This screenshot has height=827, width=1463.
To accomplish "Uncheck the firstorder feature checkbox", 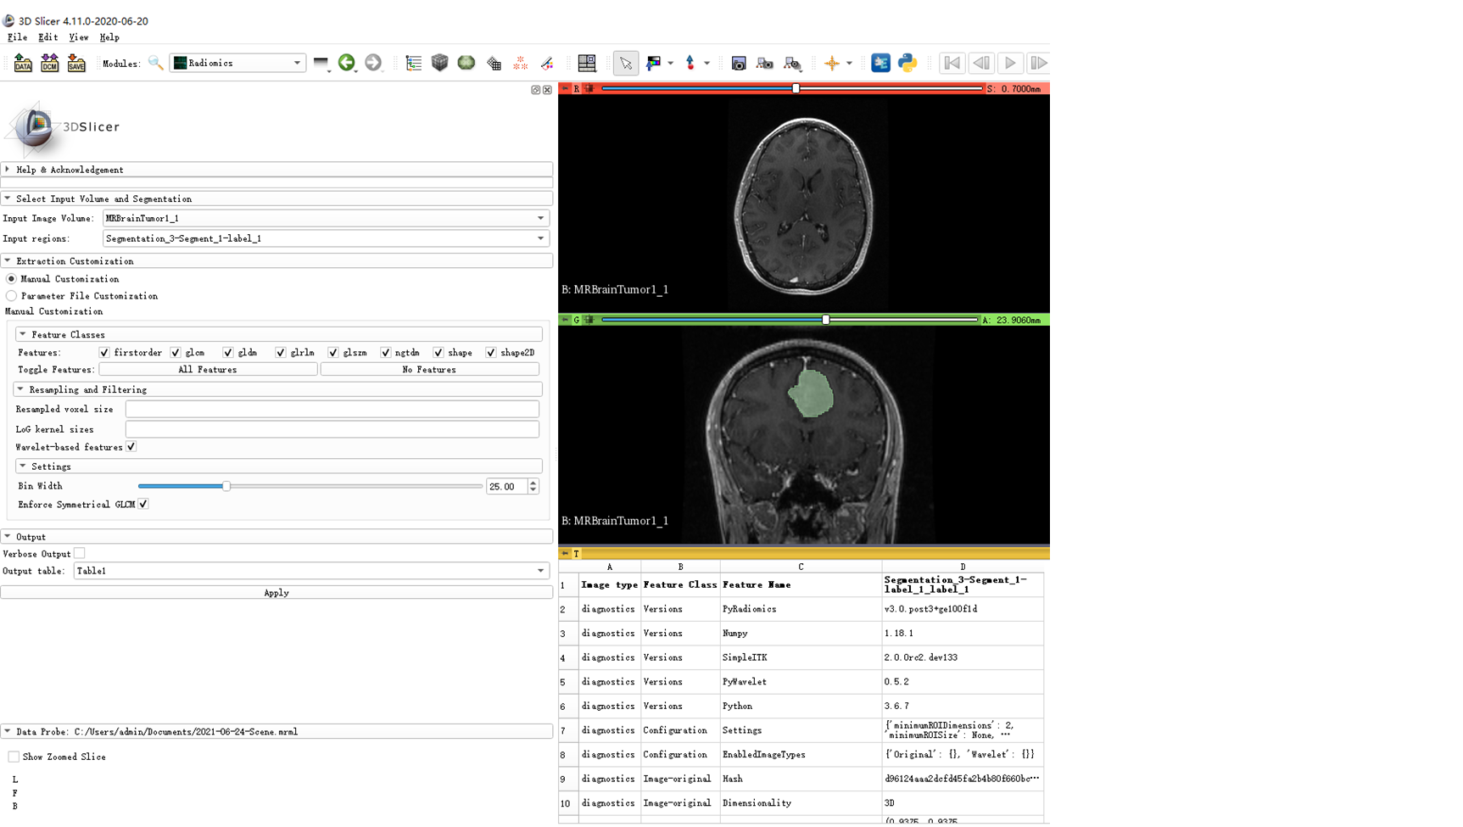I will 104,352.
